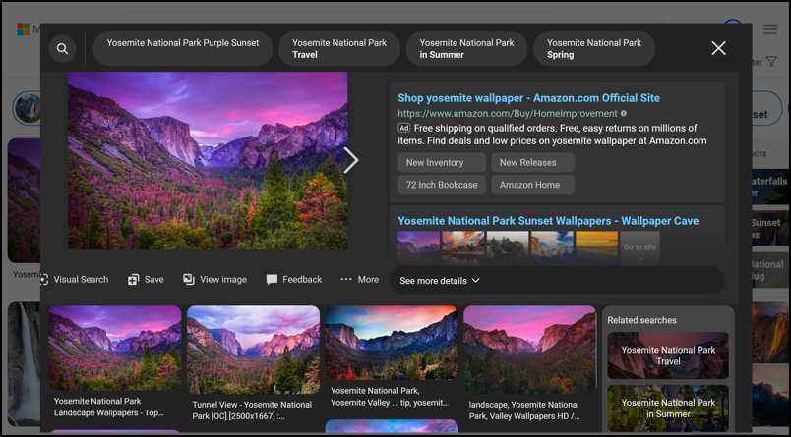Close the image viewer overlay
The width and height of the screenshot is (791, 437).
[x=718, y=48]
